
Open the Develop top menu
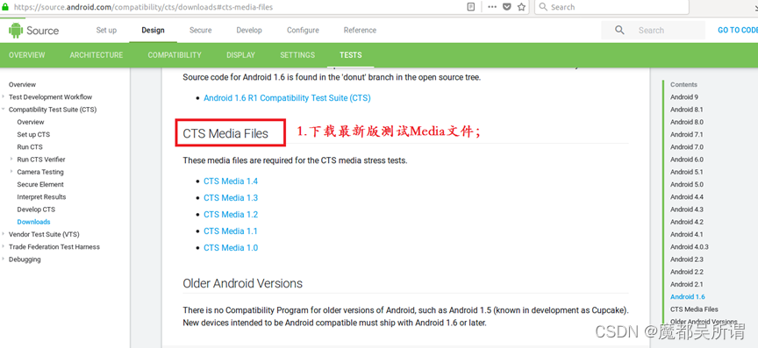pyautogui.click(x=249, y=30)
